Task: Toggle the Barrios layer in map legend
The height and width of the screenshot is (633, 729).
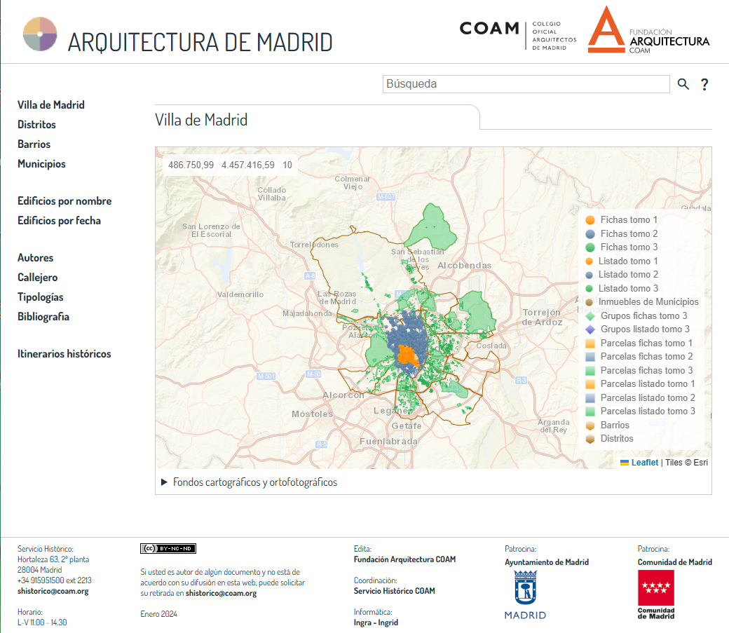Action: click(x=615, y=426)
